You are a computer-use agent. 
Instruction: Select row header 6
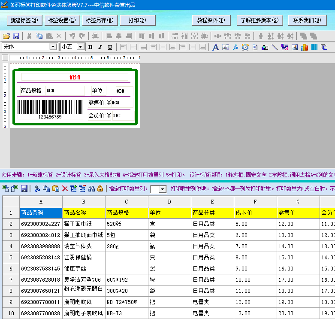(11, 268)
